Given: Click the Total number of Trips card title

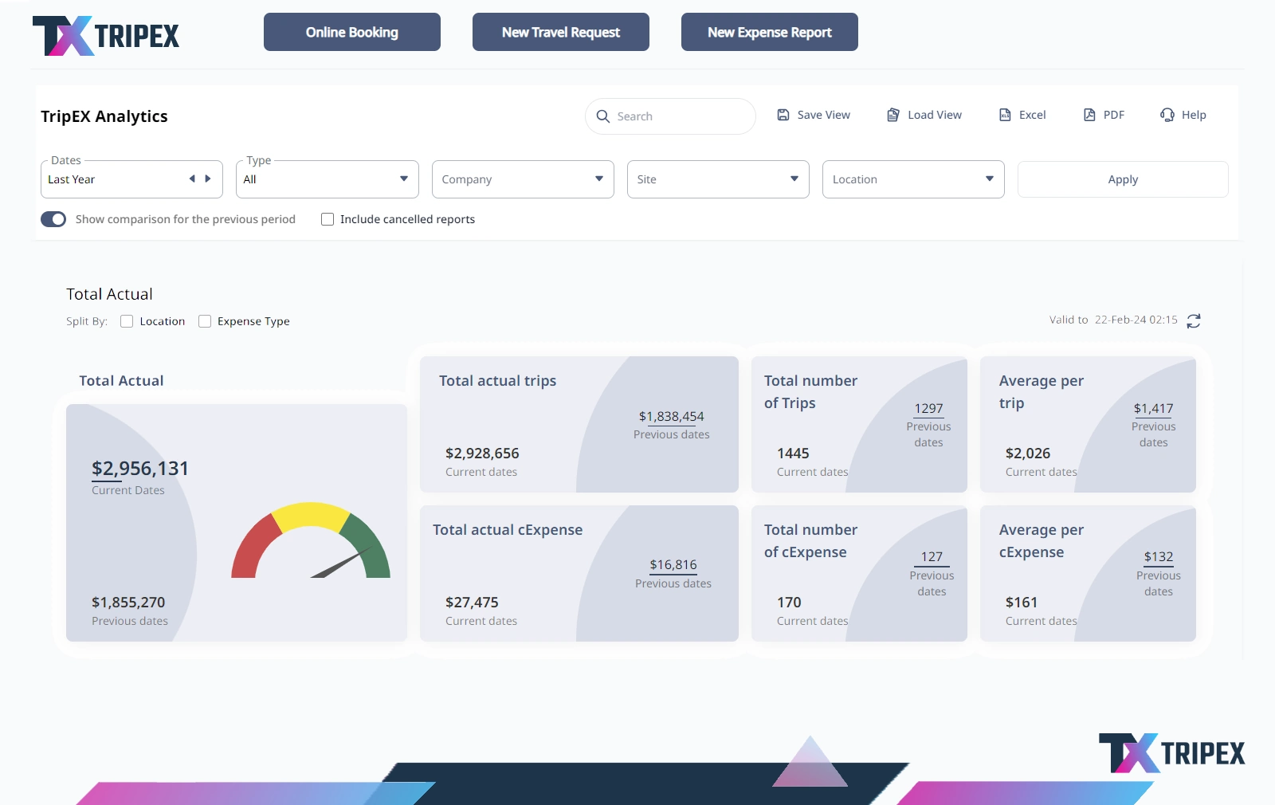Looking at the screenshot, I should coord(811,392).
